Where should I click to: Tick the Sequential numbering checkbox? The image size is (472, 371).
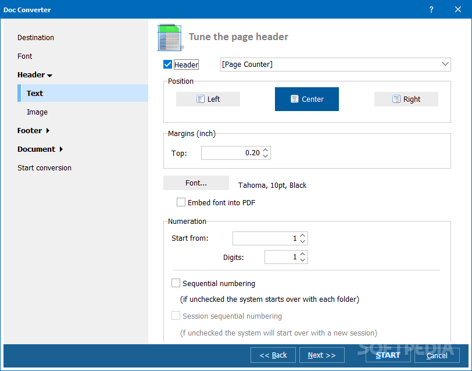point(176,283)
